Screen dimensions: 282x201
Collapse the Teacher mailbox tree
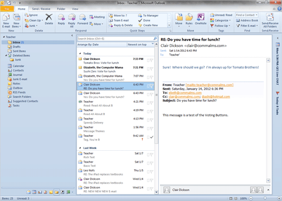[4, 37]
